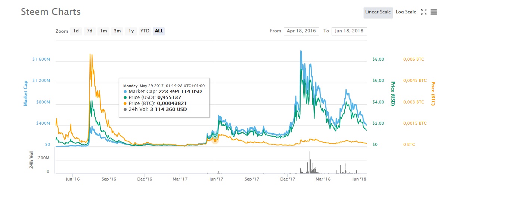Click the Dec '17 x-axis label

288,179
